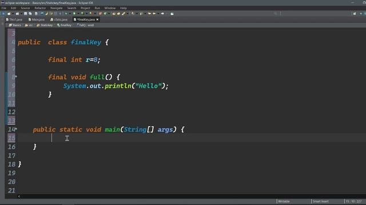The height and width of the screenshot is (205, 366).
Task: Click the full() : void breadcrumb
Action: tap(85, 25)
